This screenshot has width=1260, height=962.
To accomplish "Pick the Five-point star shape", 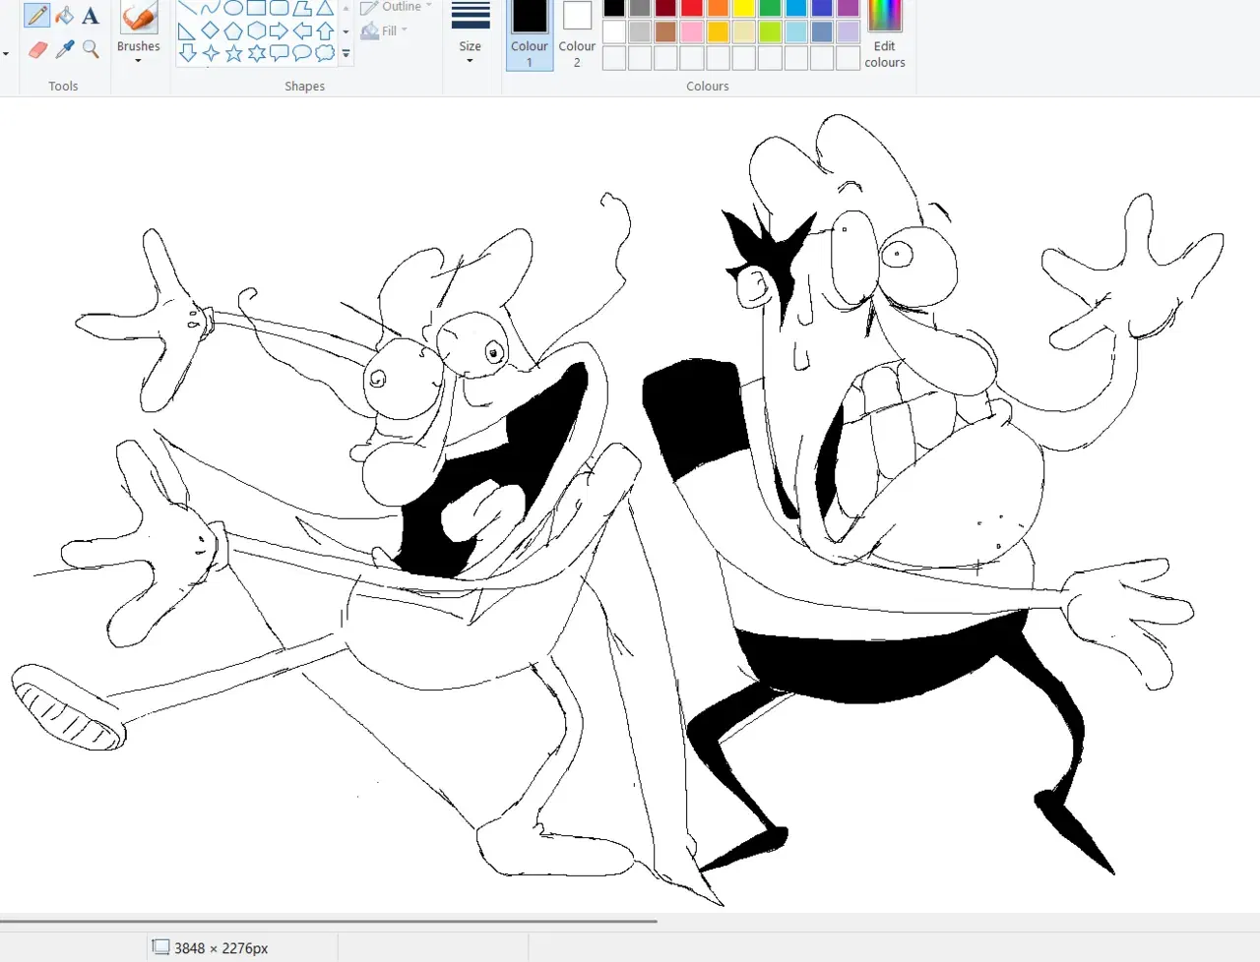I will [233, 54].
